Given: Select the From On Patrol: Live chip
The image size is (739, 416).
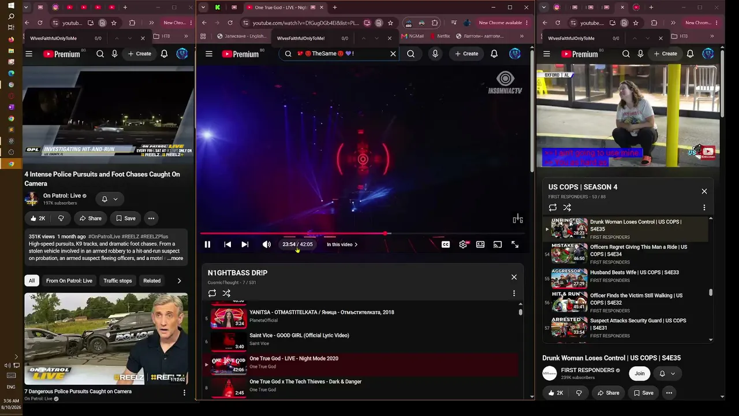Looking at the screenshot, I should 69,281.
